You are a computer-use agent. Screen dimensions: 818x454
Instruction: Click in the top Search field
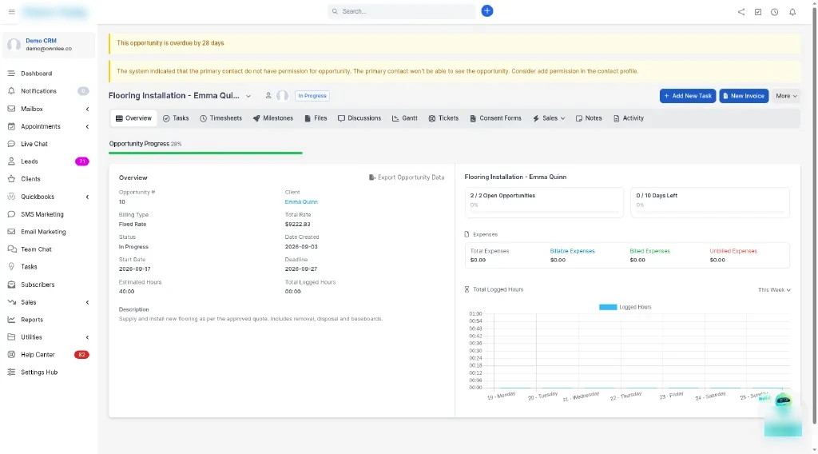[x=402, y=11]
